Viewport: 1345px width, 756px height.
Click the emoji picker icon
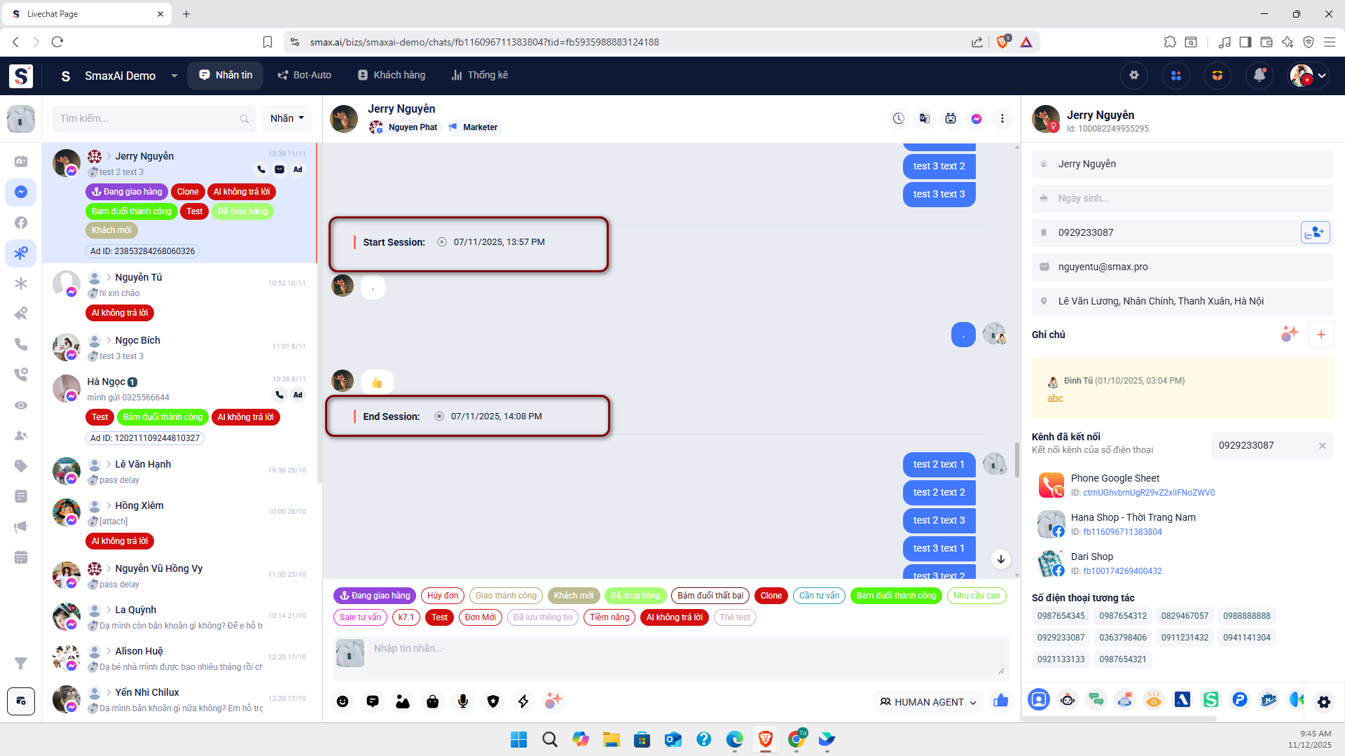pos(343,701)
